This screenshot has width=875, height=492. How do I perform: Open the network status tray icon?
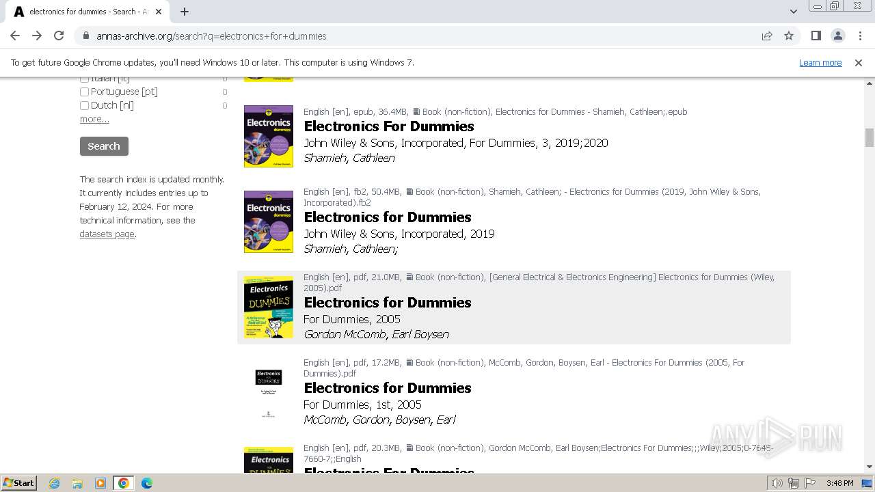(794, 483)
